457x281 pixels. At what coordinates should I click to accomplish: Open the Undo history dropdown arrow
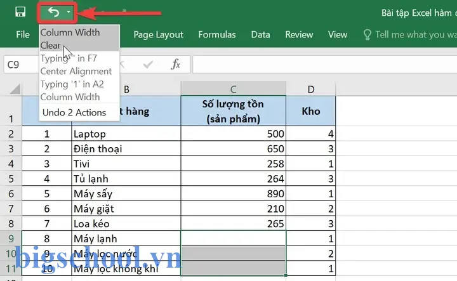click(69, 12)
